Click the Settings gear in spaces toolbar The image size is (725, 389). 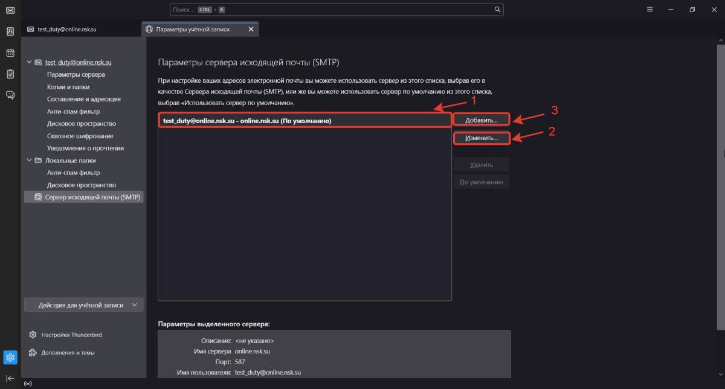(10, 357)
